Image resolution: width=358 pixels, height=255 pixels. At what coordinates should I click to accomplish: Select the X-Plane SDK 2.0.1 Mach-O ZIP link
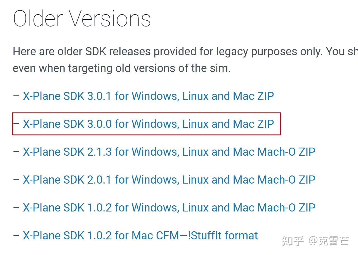point(169,180)
